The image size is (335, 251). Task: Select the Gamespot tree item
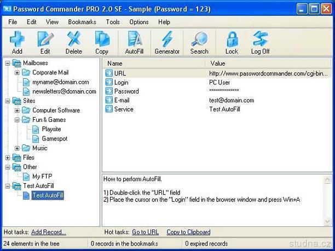[54, 138]
